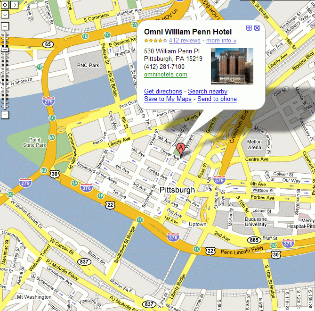Click the exit 7C marker
This screenshot has height=311, width=315.
(x=107, y=35)
